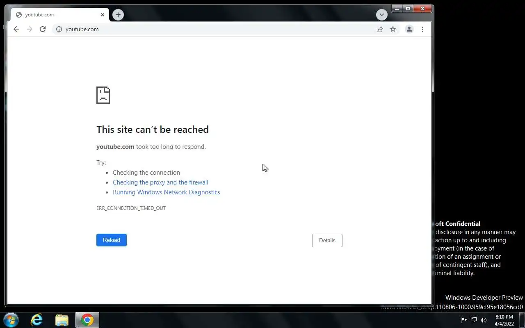Expand the tab search dropdown arrow
This screenshot has width=525, height=328.
(x=382, y=15)
